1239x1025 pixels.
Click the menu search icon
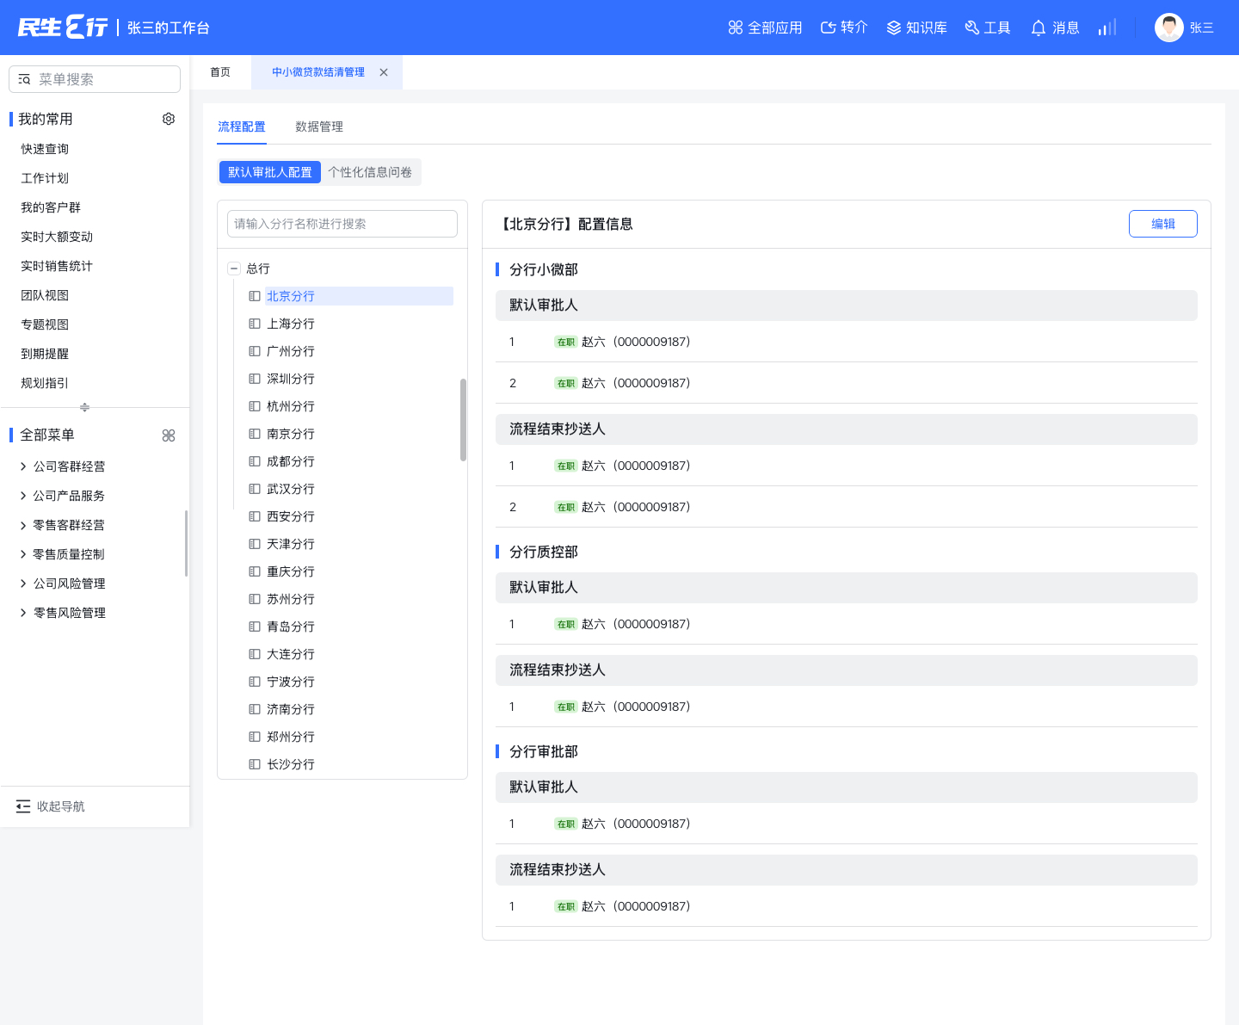(x=24, y=79)
